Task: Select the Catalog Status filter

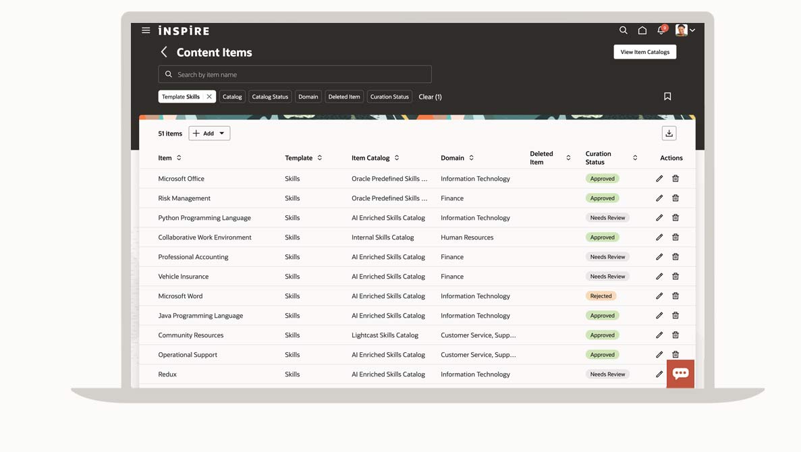Action: click(270, 96)
